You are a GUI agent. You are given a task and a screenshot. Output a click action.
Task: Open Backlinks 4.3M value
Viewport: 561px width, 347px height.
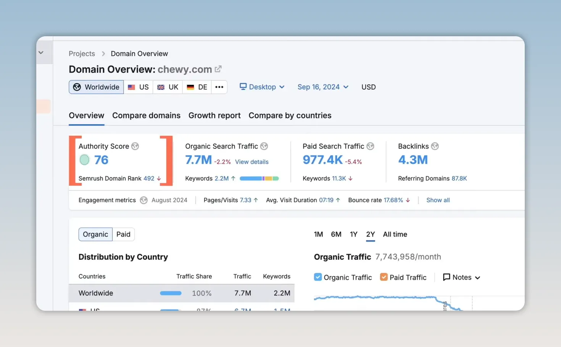click(413, 160)
